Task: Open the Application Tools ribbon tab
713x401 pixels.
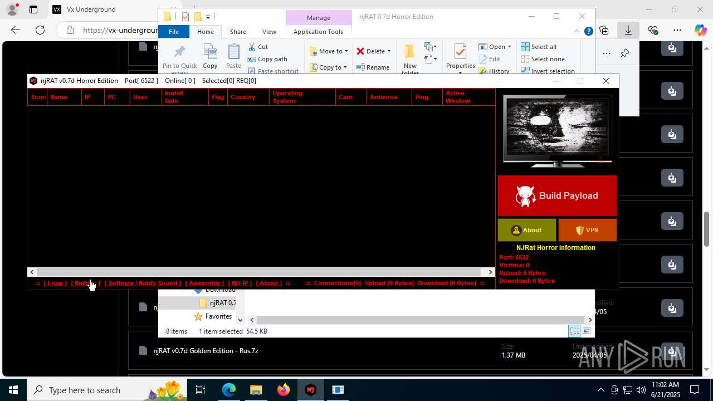Action: click(x=318, y=32)
